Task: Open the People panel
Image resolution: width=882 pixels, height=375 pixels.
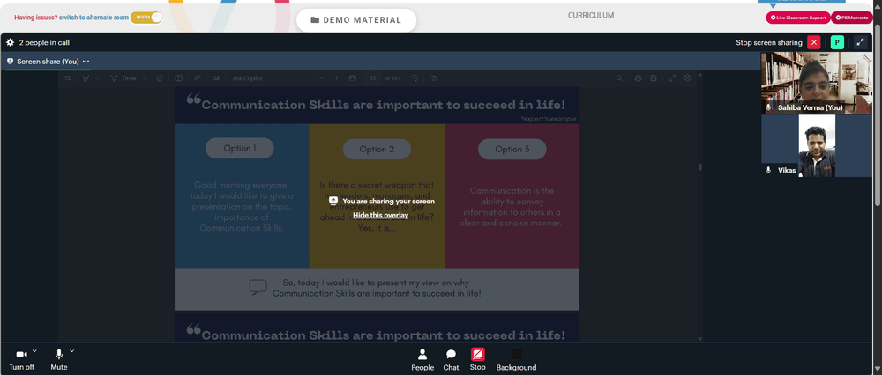Action: (422, 360)
